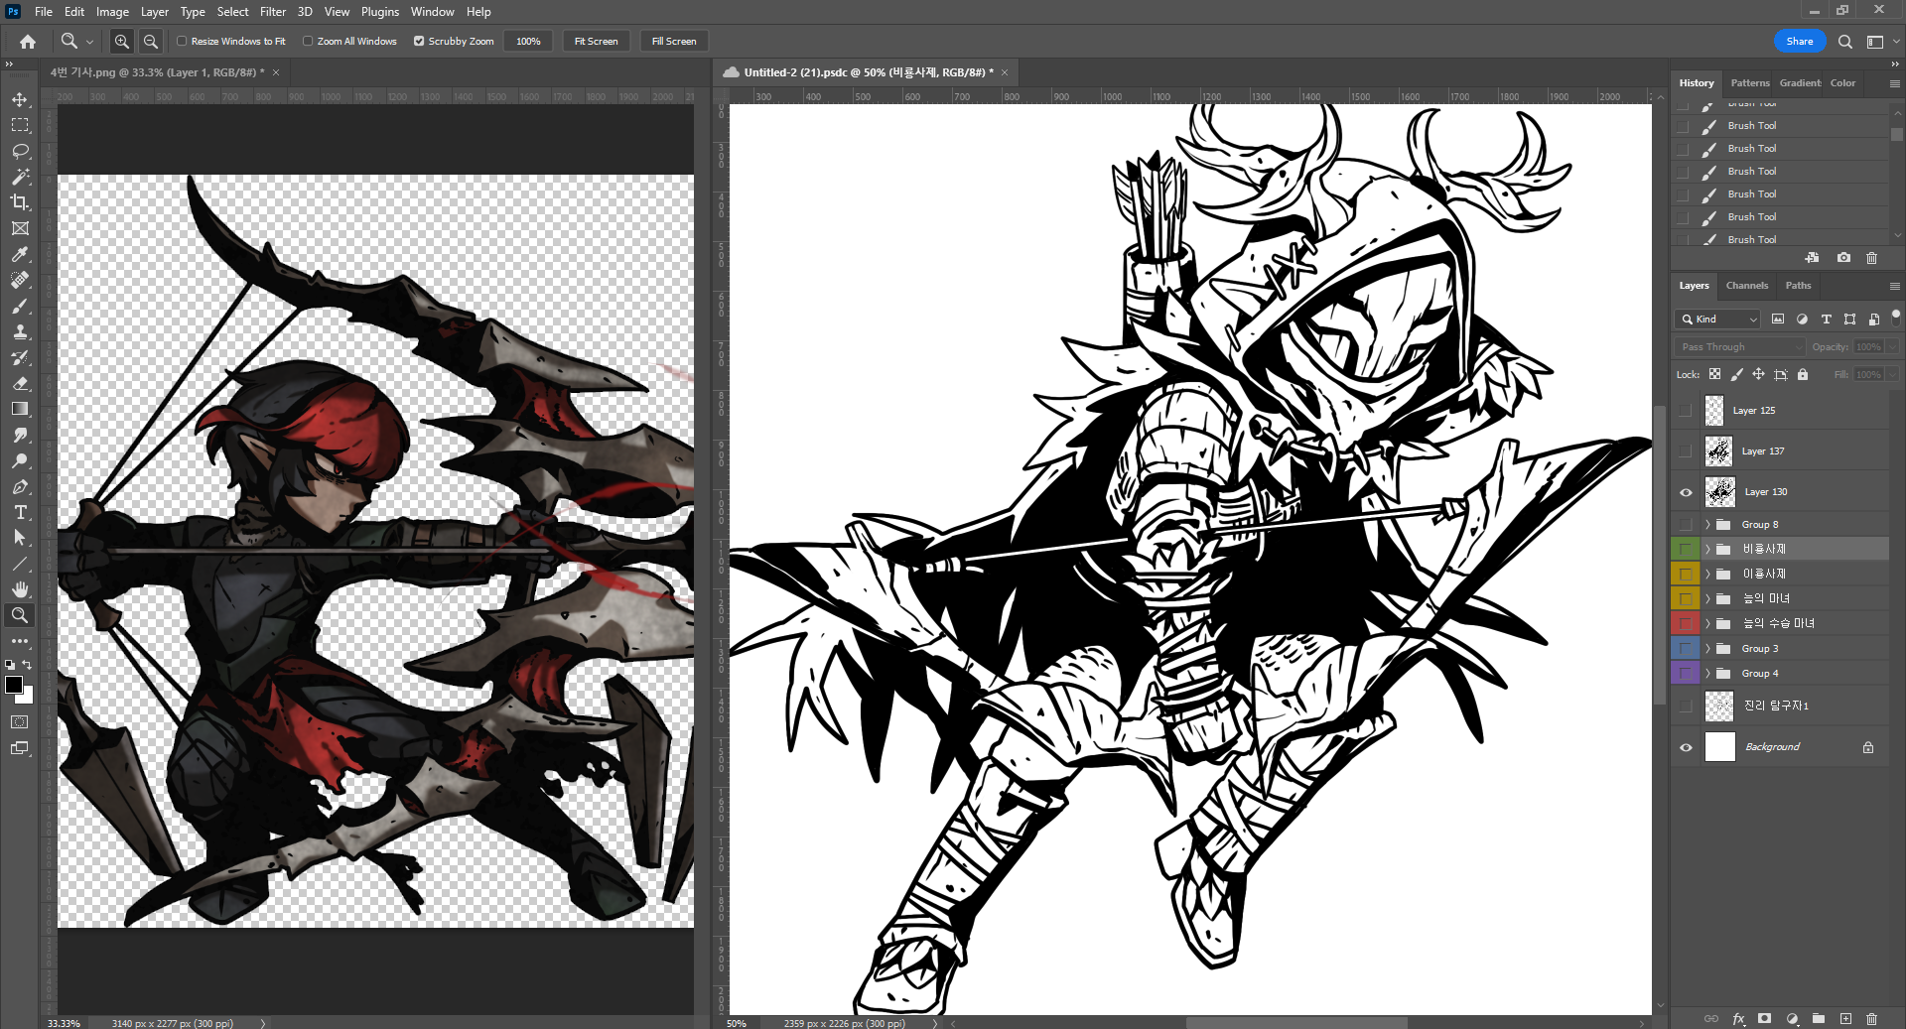Pick the Eyedropper tool
The image size is (1906, 1029).
click(x=20, y=254)
